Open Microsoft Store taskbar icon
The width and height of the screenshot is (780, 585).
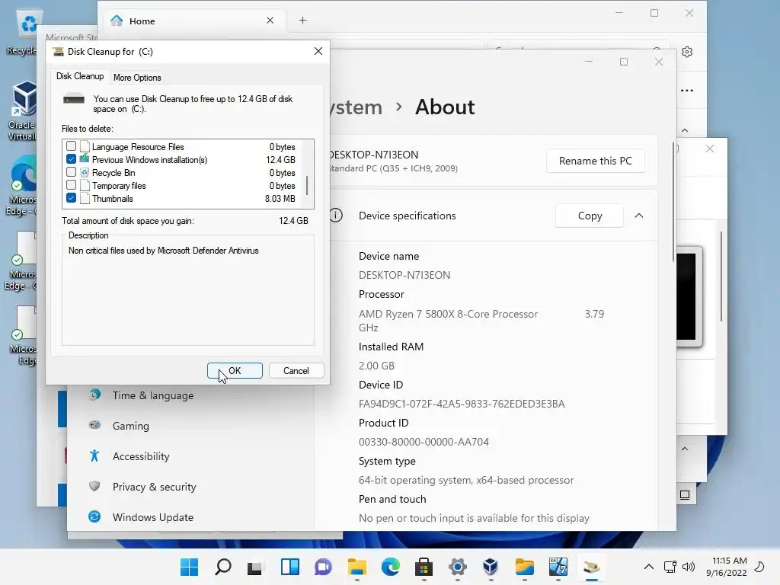pos(424,567)
